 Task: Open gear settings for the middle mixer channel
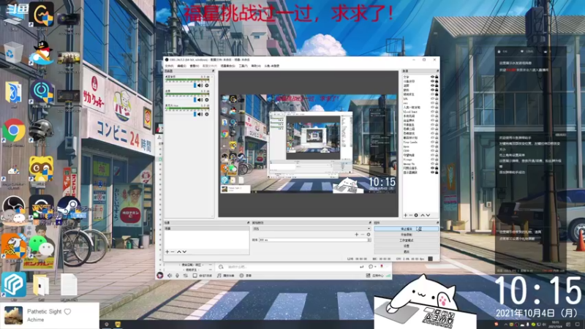point(207,100)
